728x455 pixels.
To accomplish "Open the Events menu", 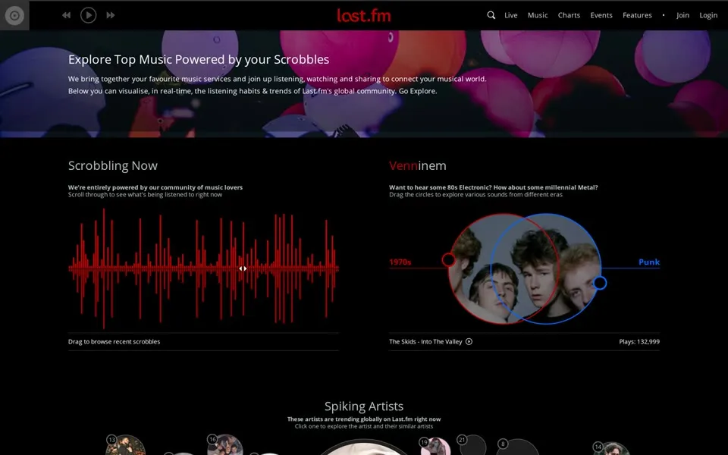I will (601, 15).
